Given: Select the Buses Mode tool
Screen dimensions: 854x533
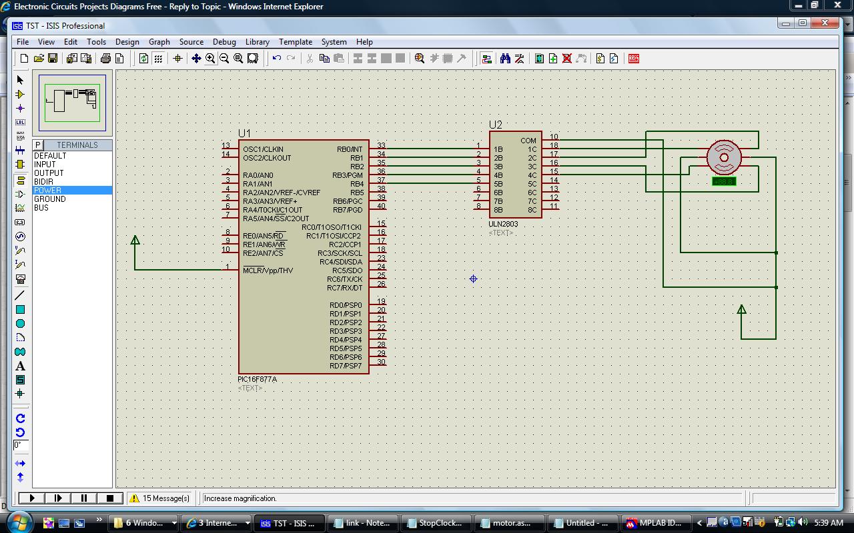Looking at the screenshot, I should (x=20, y=150).
